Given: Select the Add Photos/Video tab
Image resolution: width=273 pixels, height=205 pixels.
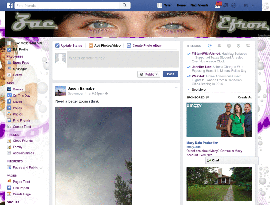Looking at the screenshot, I should tap(105, 45).
